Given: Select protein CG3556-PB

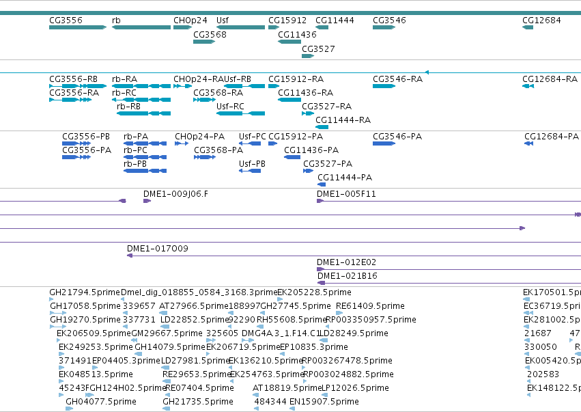Looking at the screenshot, I should coord(76,143).
